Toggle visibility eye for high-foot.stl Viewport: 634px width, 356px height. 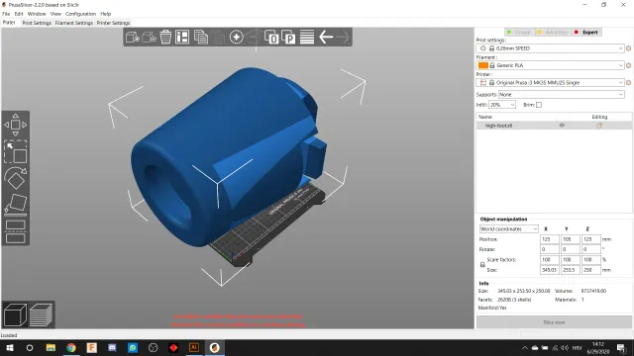562,126
